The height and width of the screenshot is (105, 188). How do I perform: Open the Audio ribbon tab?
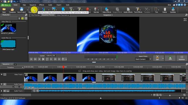50,5
